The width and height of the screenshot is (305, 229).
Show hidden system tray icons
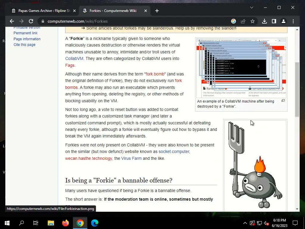pos(245,223)
